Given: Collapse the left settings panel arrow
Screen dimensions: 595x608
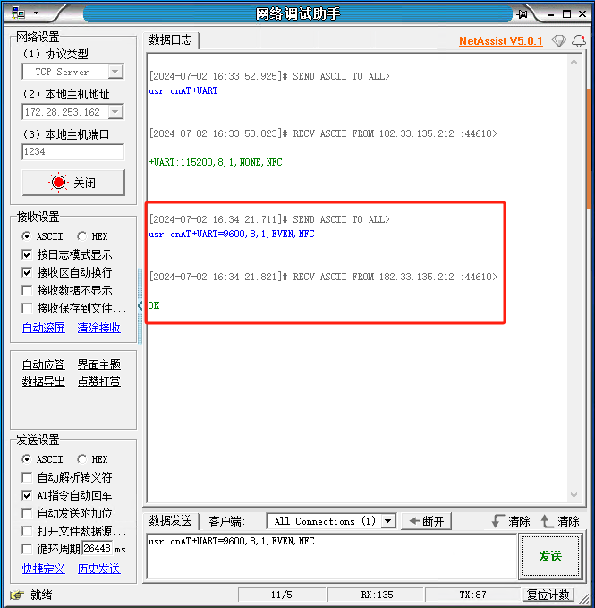Looking at the screenshot, I should click(140, 306).
